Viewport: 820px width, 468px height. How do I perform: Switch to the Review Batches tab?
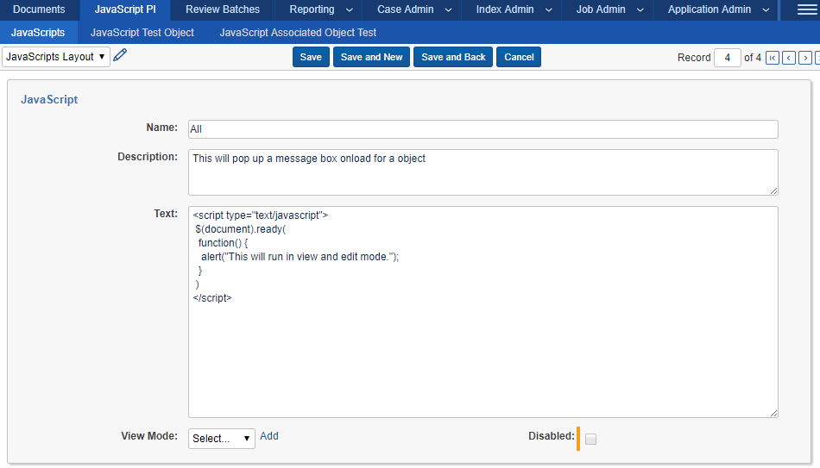(223, 9)
